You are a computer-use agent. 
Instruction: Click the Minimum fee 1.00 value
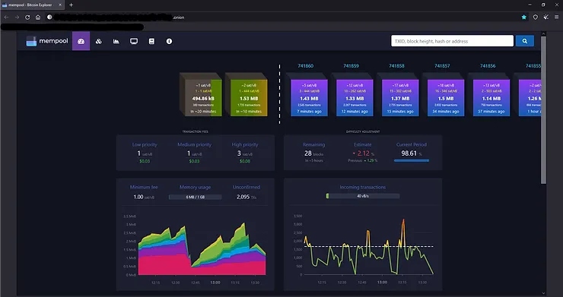pyautogui.click(x=144, y=197)
